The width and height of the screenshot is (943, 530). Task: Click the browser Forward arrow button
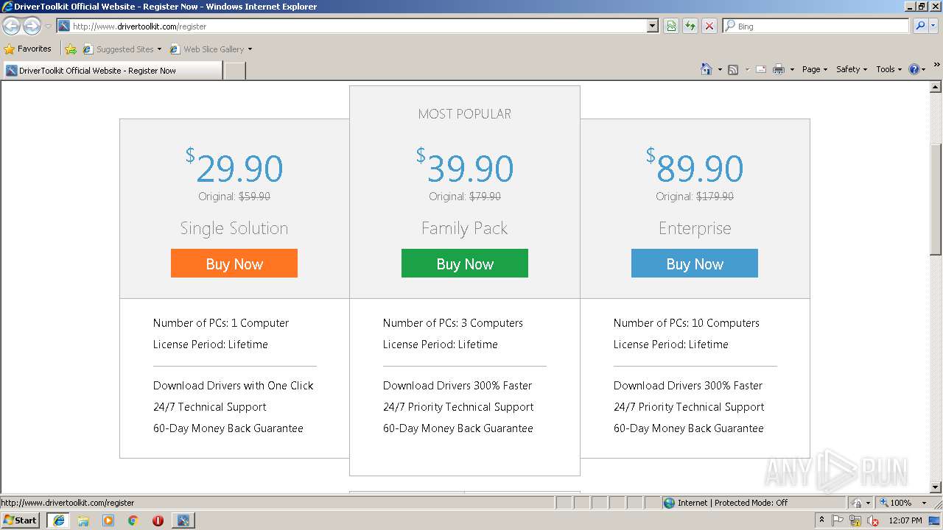point(32,26)
